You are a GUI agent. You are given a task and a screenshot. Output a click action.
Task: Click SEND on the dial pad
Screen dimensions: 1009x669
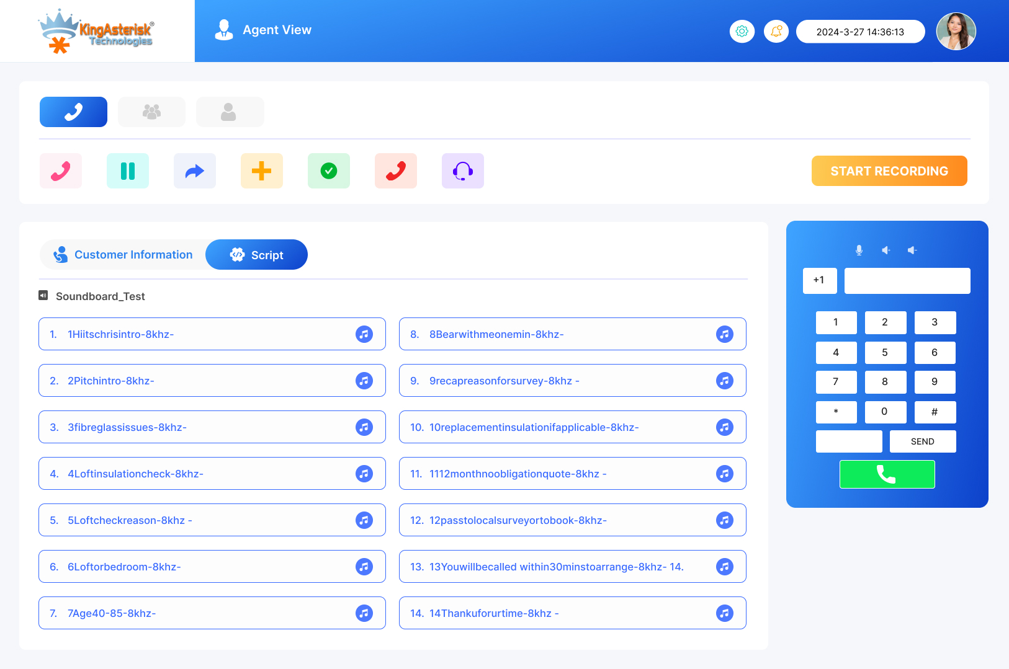click(923, 441)
